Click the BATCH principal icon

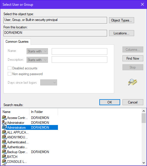[x=4, y=157]
